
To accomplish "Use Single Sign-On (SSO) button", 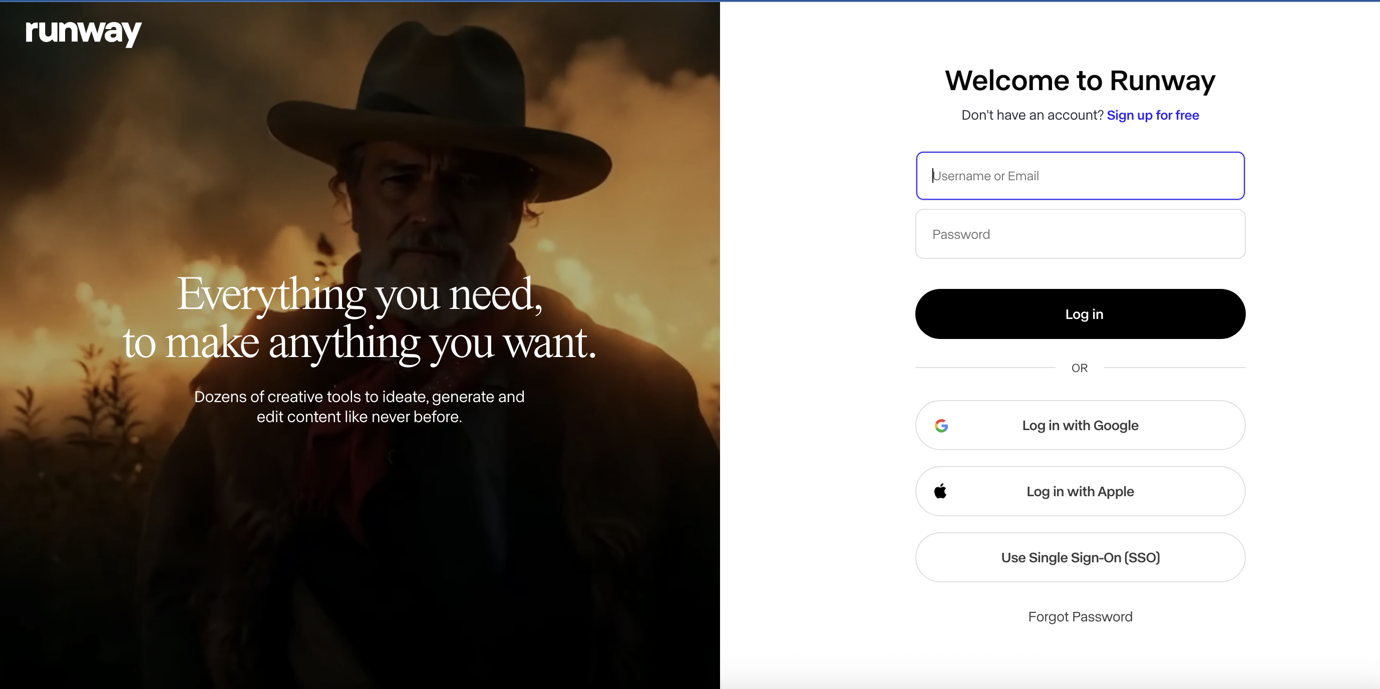I will (x=1080, y=557).
